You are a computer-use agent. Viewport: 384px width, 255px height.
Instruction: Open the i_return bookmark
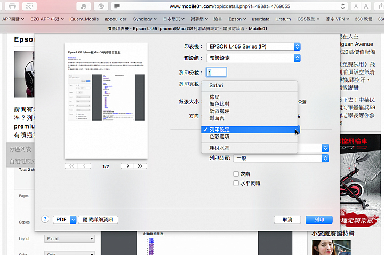(x=283, y=19)
